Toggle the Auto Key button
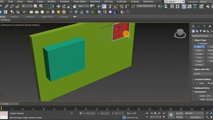Screen dimensions: 213x120 pyautogui.click(x=180, y=113)
